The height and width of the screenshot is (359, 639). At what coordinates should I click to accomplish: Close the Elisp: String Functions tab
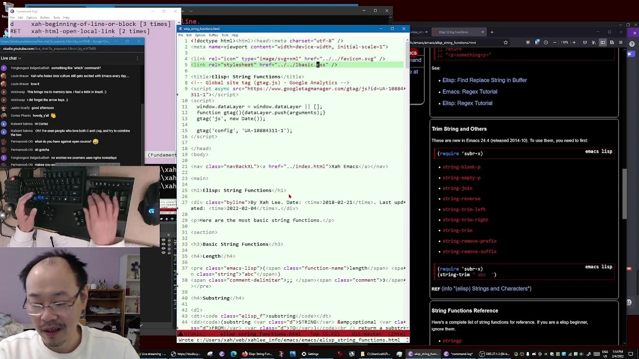(x=482, y=32)
